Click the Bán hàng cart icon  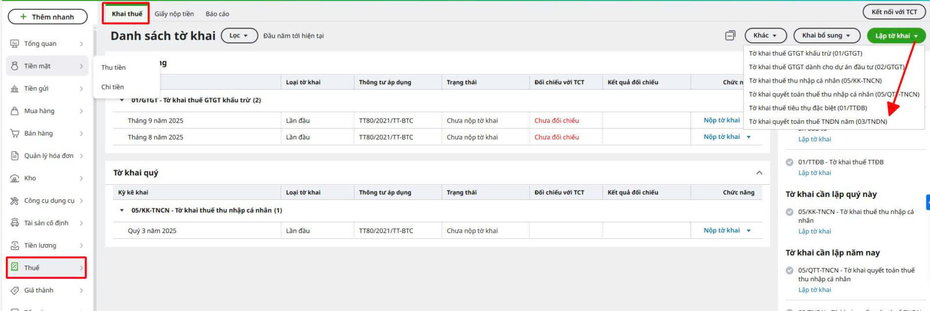tap(15, 134)
